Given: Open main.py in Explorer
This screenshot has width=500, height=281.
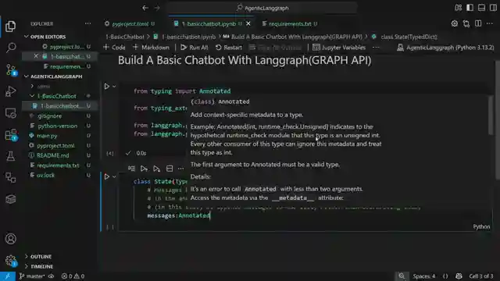Looking at the screenshot, I should 47,136.
